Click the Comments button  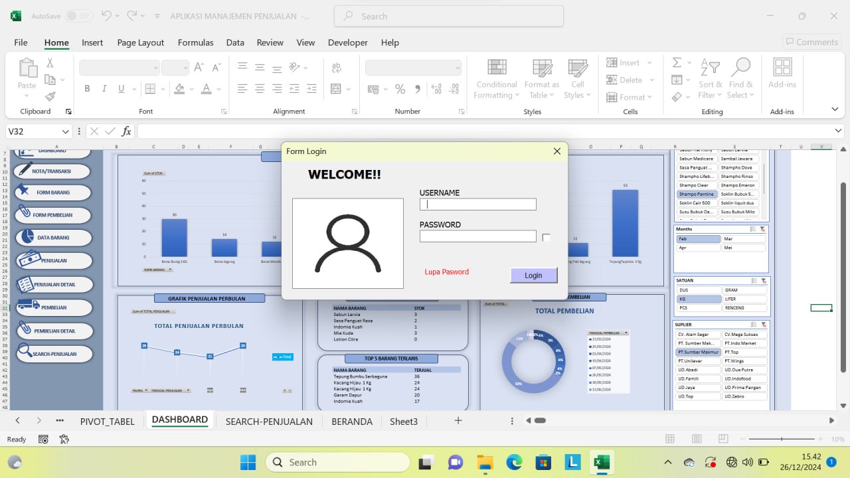tap(812, 42)
